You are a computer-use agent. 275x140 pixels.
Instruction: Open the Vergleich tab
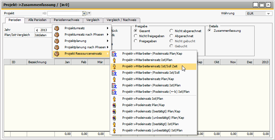(93, 20)
